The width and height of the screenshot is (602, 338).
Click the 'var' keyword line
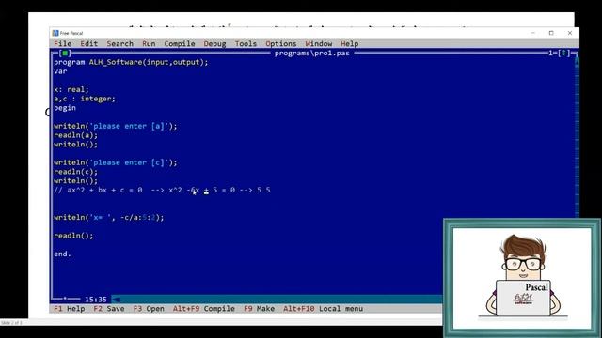(60, 71)
